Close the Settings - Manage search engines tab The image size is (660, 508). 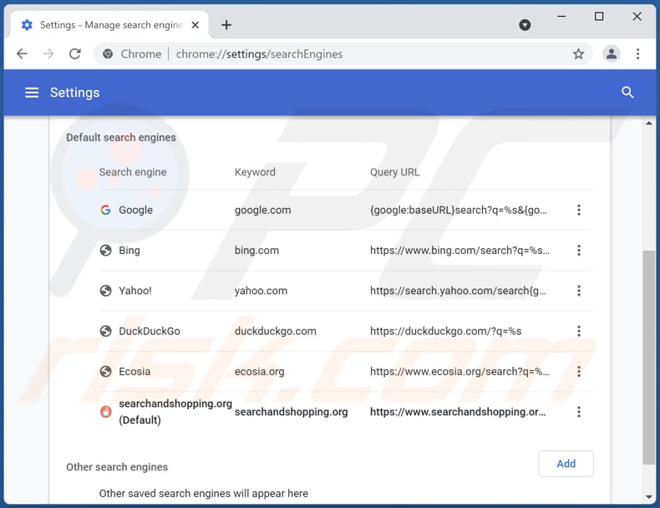click(195, 25)
